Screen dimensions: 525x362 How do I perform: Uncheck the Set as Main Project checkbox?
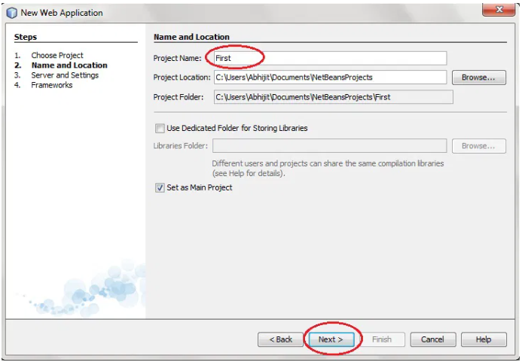pyautogui.click(x=160, y=188)
